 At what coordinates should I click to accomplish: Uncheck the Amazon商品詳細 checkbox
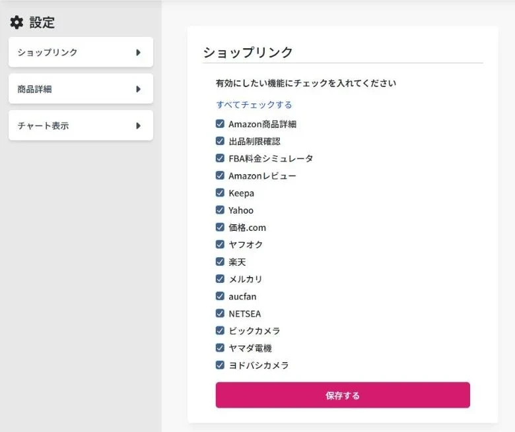(220, 123)
